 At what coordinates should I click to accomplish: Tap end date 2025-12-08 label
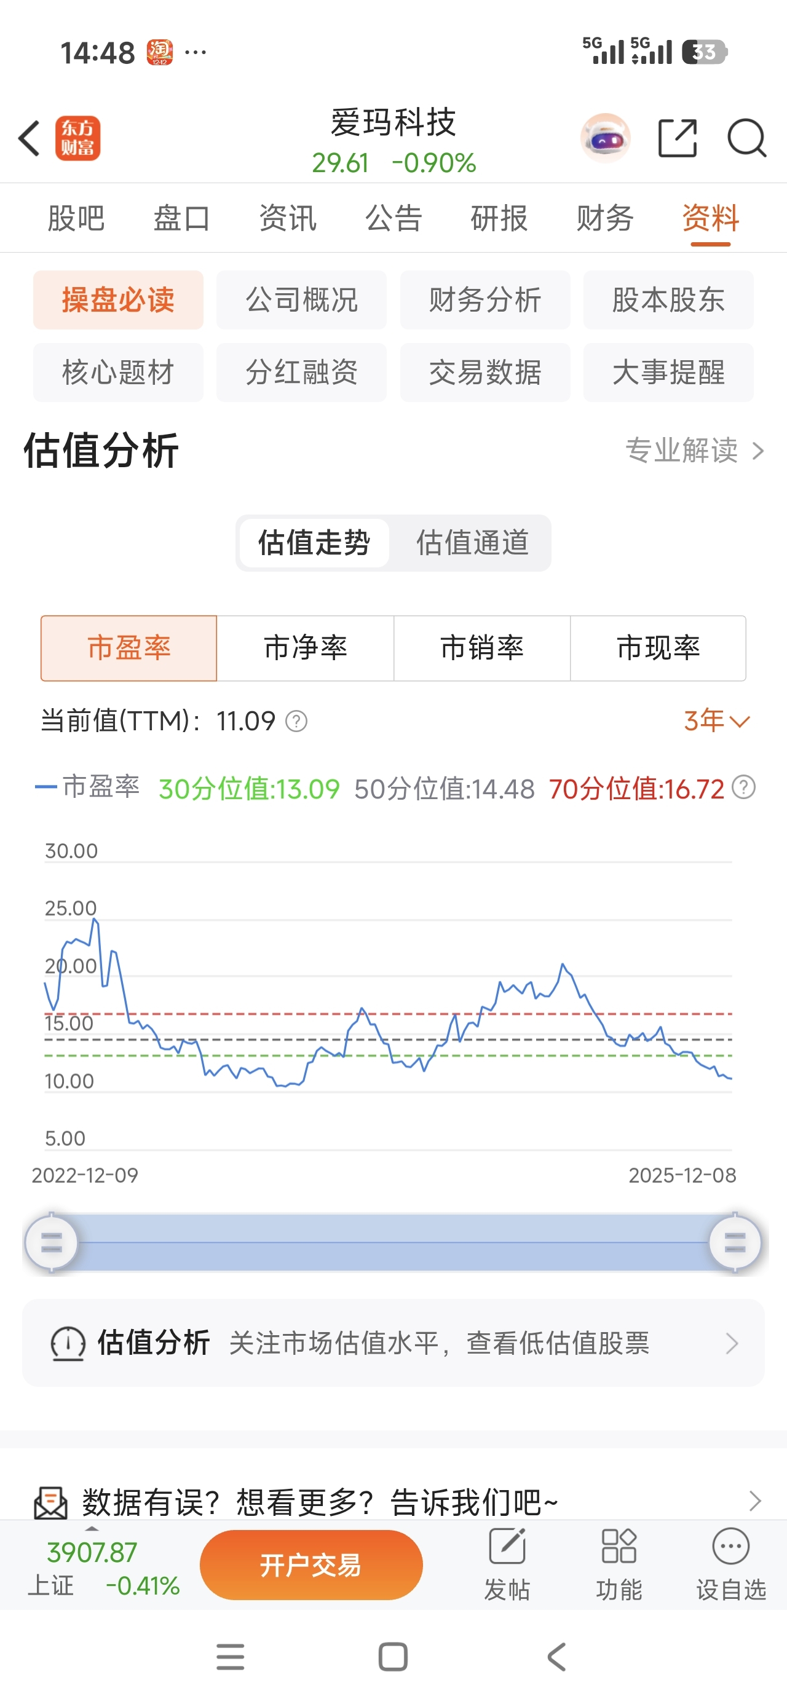682,1175
